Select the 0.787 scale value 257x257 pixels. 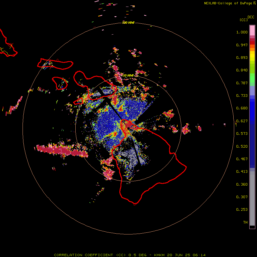point(242,83)
